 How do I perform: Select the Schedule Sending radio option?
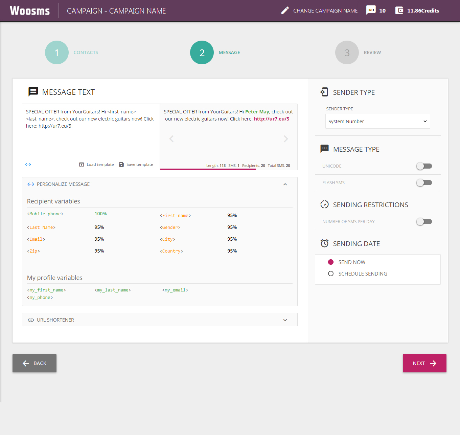(331, 274)
